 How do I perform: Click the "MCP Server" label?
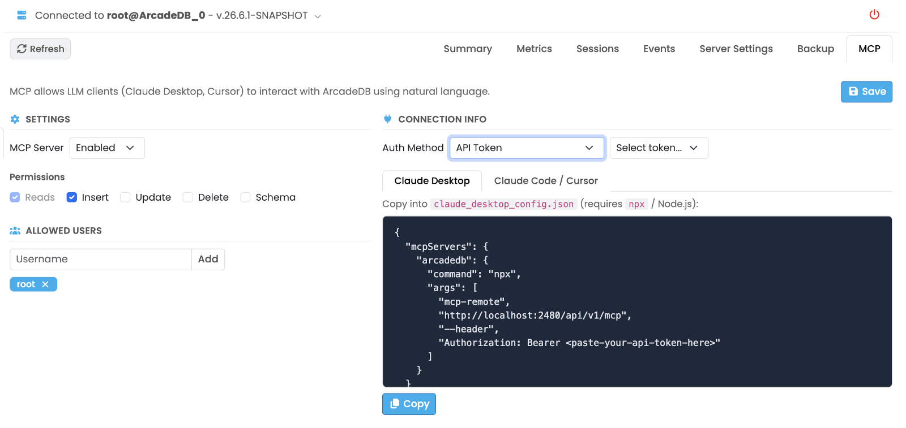37,148
